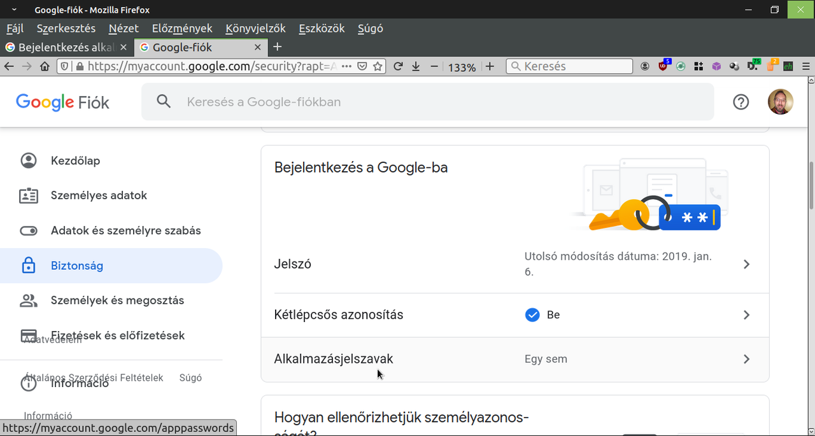Open the Firefox home page icon

pyautogui.click(x=45, y=66)
